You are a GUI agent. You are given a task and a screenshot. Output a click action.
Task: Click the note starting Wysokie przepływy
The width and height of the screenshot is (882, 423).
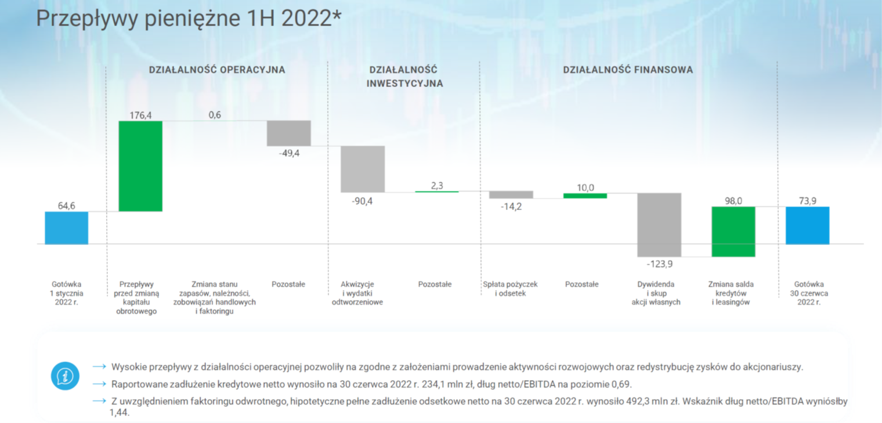pyautogui.click(x=457, y=367)
